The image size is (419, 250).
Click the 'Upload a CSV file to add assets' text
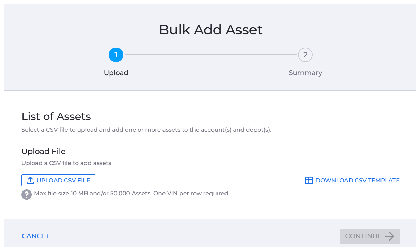[x=66, y=163]
